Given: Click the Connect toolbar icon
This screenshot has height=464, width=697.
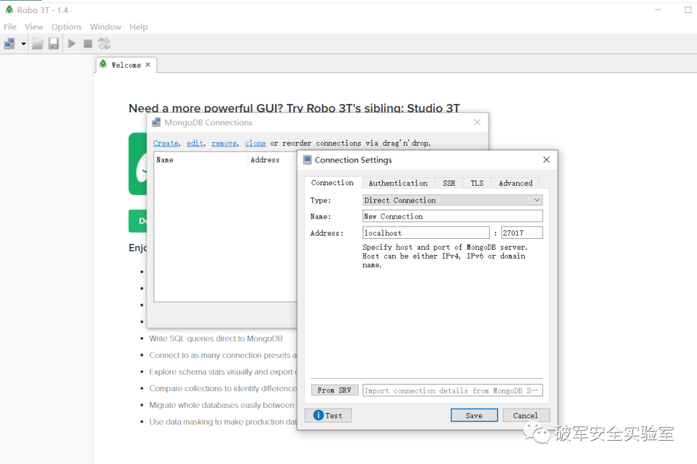Looking at the screenshot, I should (x=9, y=43).
